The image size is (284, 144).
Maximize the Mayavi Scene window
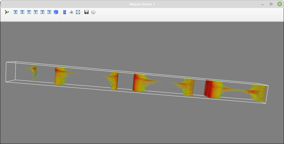271,4
